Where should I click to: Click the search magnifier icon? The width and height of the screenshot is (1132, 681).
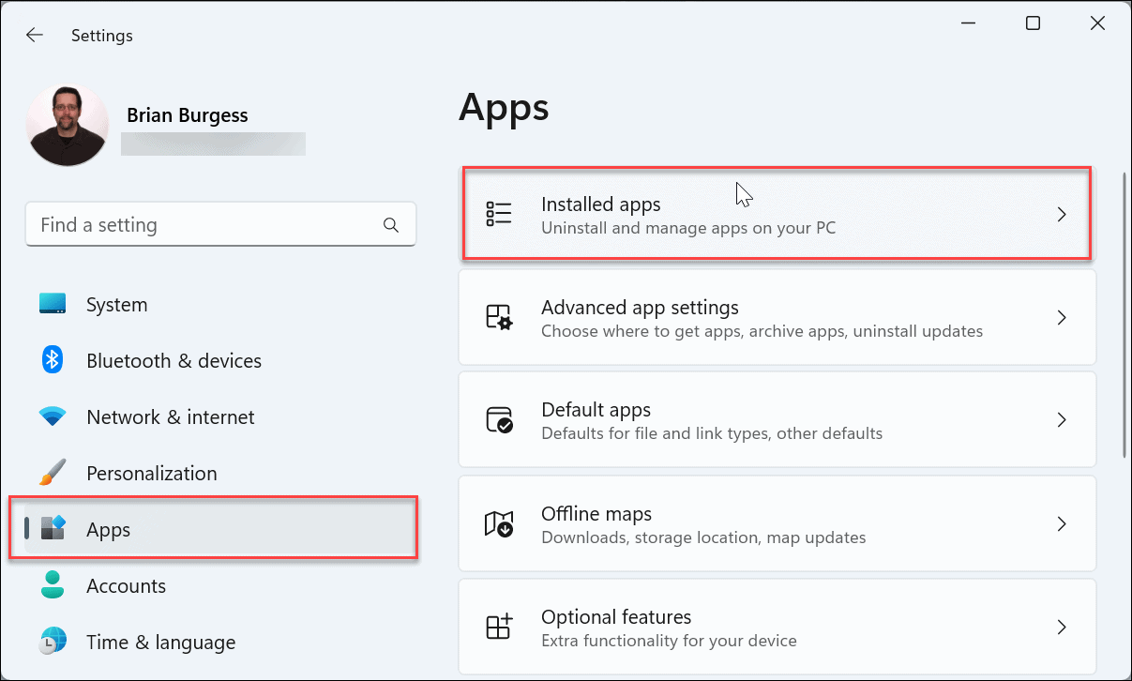(391, 224)
